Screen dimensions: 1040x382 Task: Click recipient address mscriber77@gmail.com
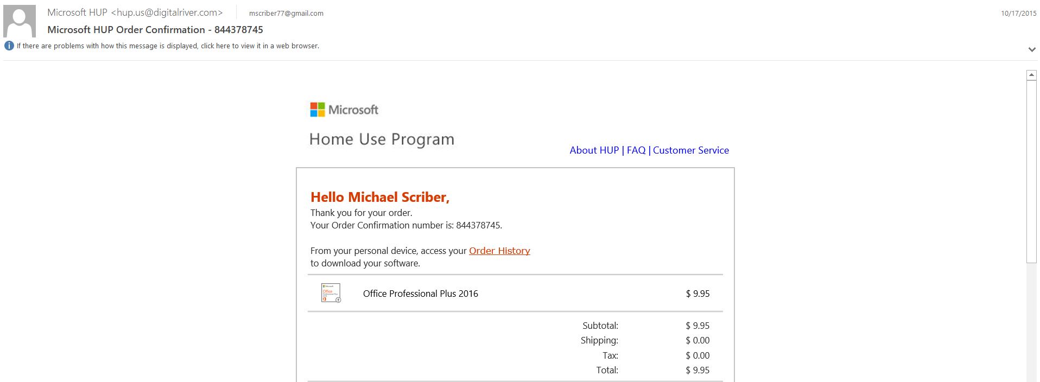(x=286, y=13)
